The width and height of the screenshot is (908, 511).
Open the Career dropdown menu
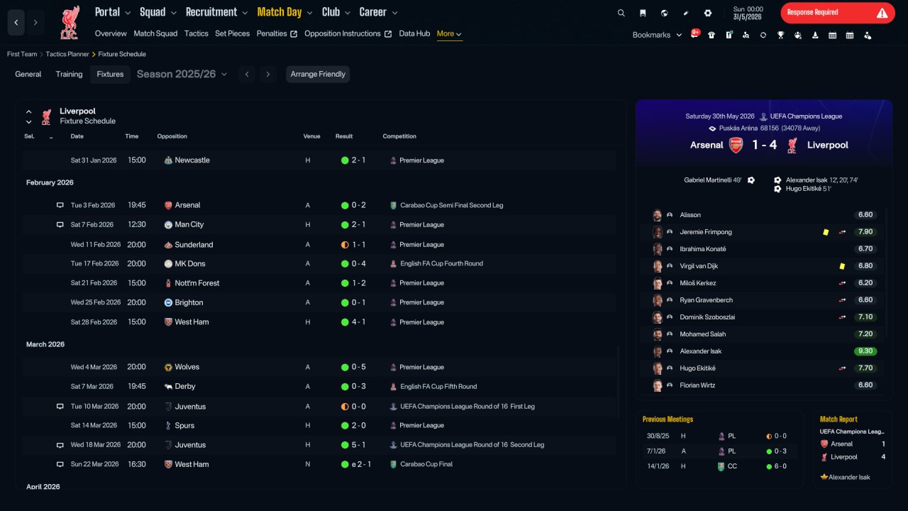pyautogui.click(x=379, y=12)
